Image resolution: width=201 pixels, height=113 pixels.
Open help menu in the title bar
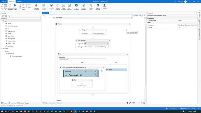point(182,2)
